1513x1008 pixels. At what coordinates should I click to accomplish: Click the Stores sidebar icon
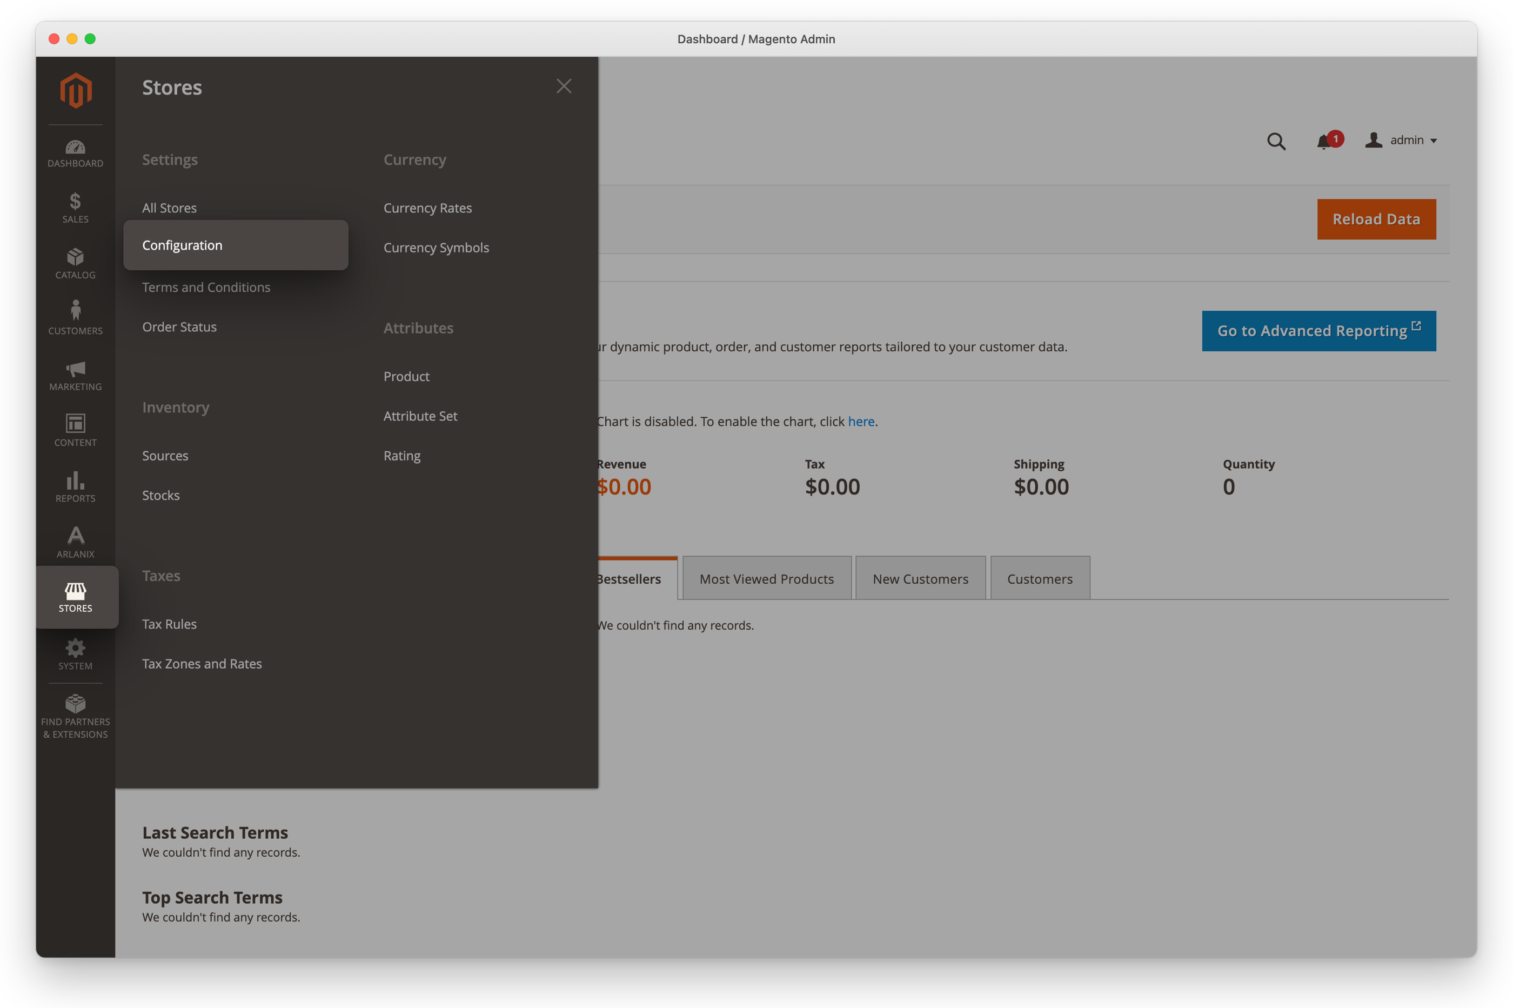tap(75, 597)
